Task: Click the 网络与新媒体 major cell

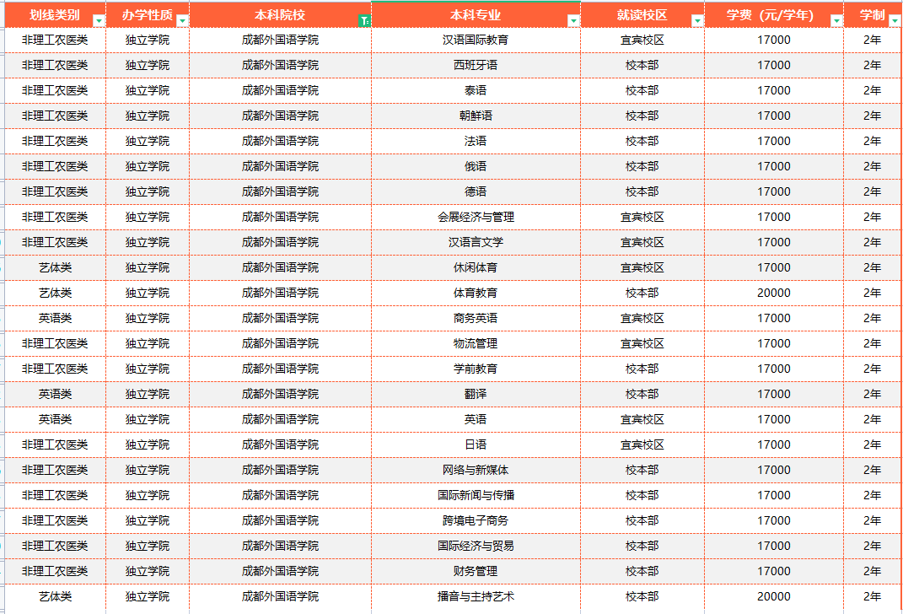Action: [x=476, y=470]
